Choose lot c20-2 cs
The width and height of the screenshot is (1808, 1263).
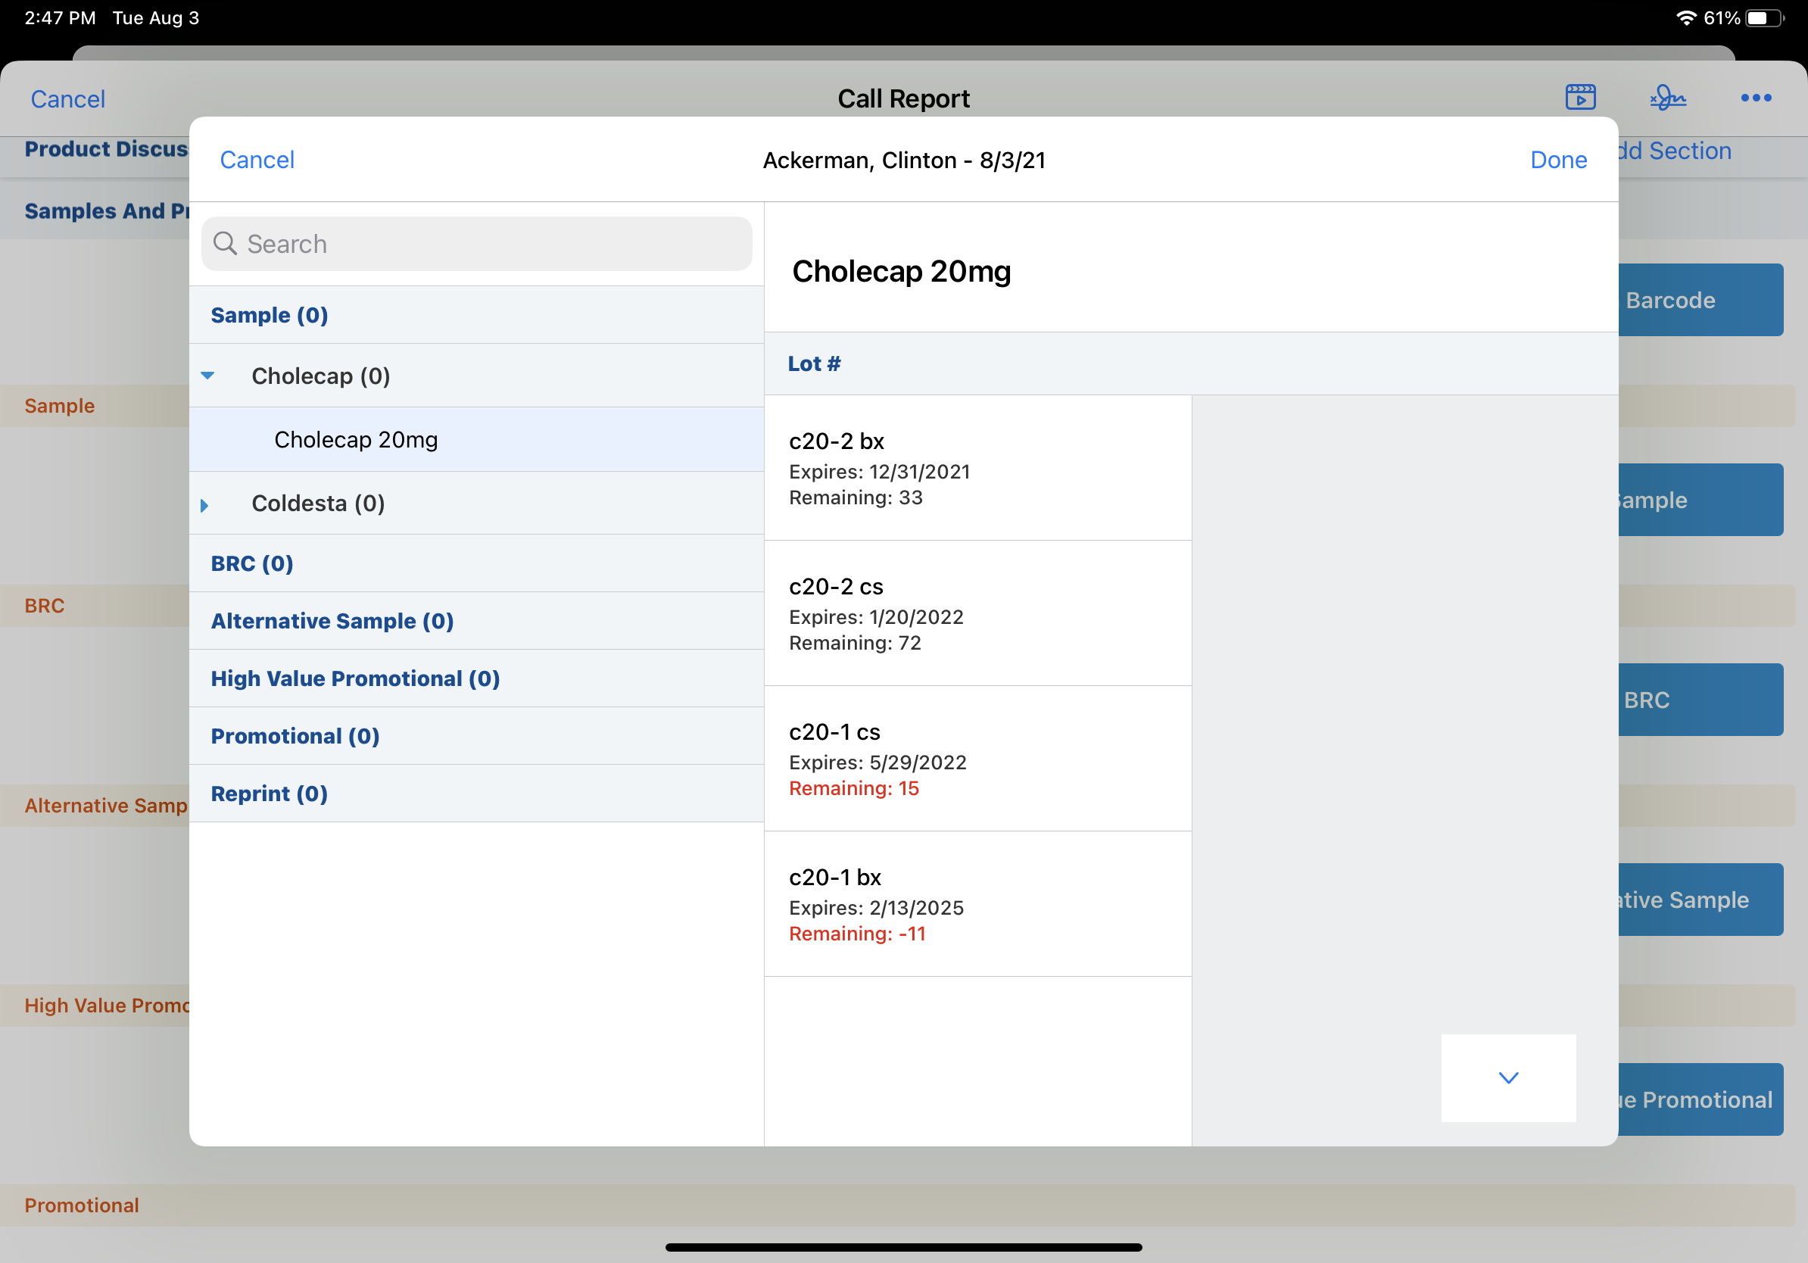(977, 613)
